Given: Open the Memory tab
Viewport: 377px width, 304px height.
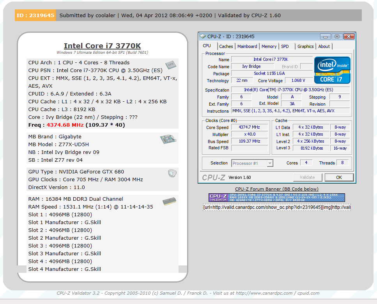Looking at the screenshot, I should 269,46.
